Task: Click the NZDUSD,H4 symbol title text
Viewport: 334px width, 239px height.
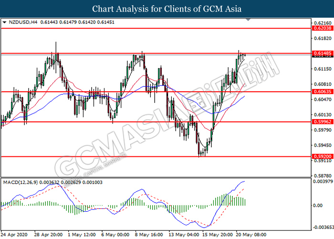Action: coord(23,22)
